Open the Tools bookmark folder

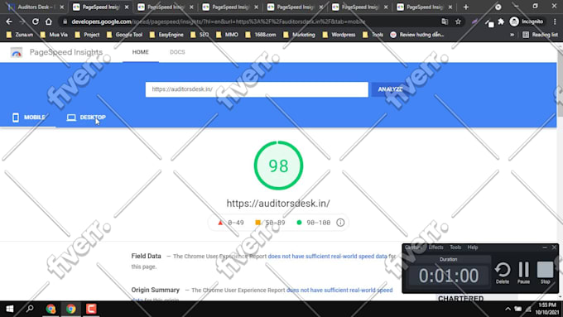pos(373,35)
